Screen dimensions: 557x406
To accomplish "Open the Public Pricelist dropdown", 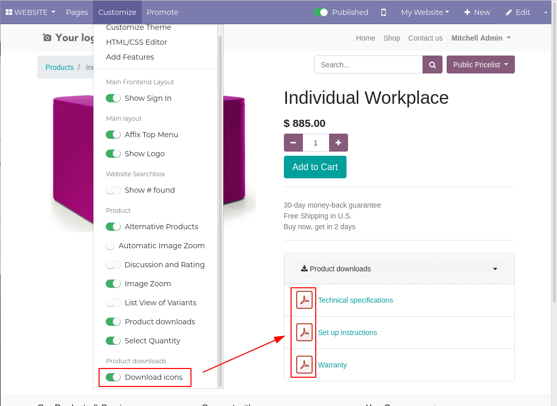I will 481,65.
